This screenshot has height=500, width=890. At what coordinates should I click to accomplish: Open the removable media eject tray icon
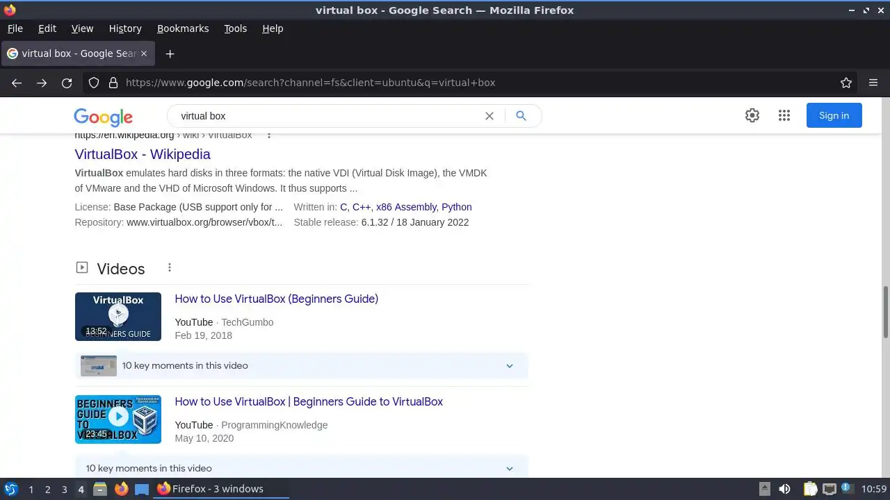764,489
